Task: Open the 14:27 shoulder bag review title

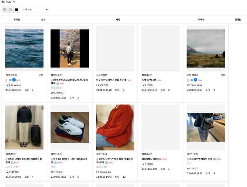Action: (x=200, y=159)
